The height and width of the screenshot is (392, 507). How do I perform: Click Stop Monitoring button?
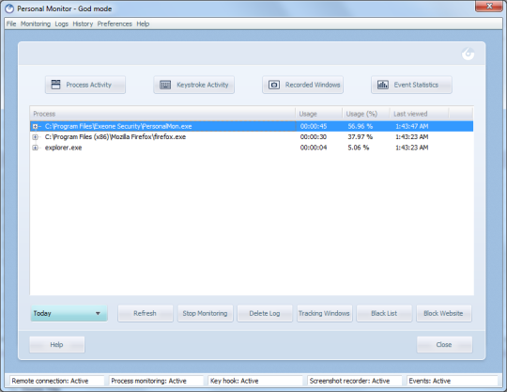205,313
